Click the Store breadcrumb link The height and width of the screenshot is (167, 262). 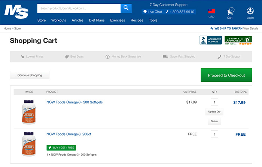tap(17, 28)
